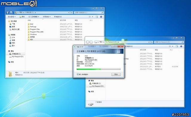The width and height of the screenshot is (191, 117).
Task: Select 媒體櫃 libraries in C window sidebar
Action: click(x=12, y=35)
